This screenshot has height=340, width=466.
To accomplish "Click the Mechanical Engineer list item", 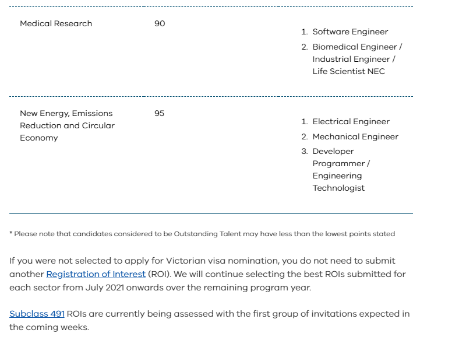I will click(x=355, y=137).
